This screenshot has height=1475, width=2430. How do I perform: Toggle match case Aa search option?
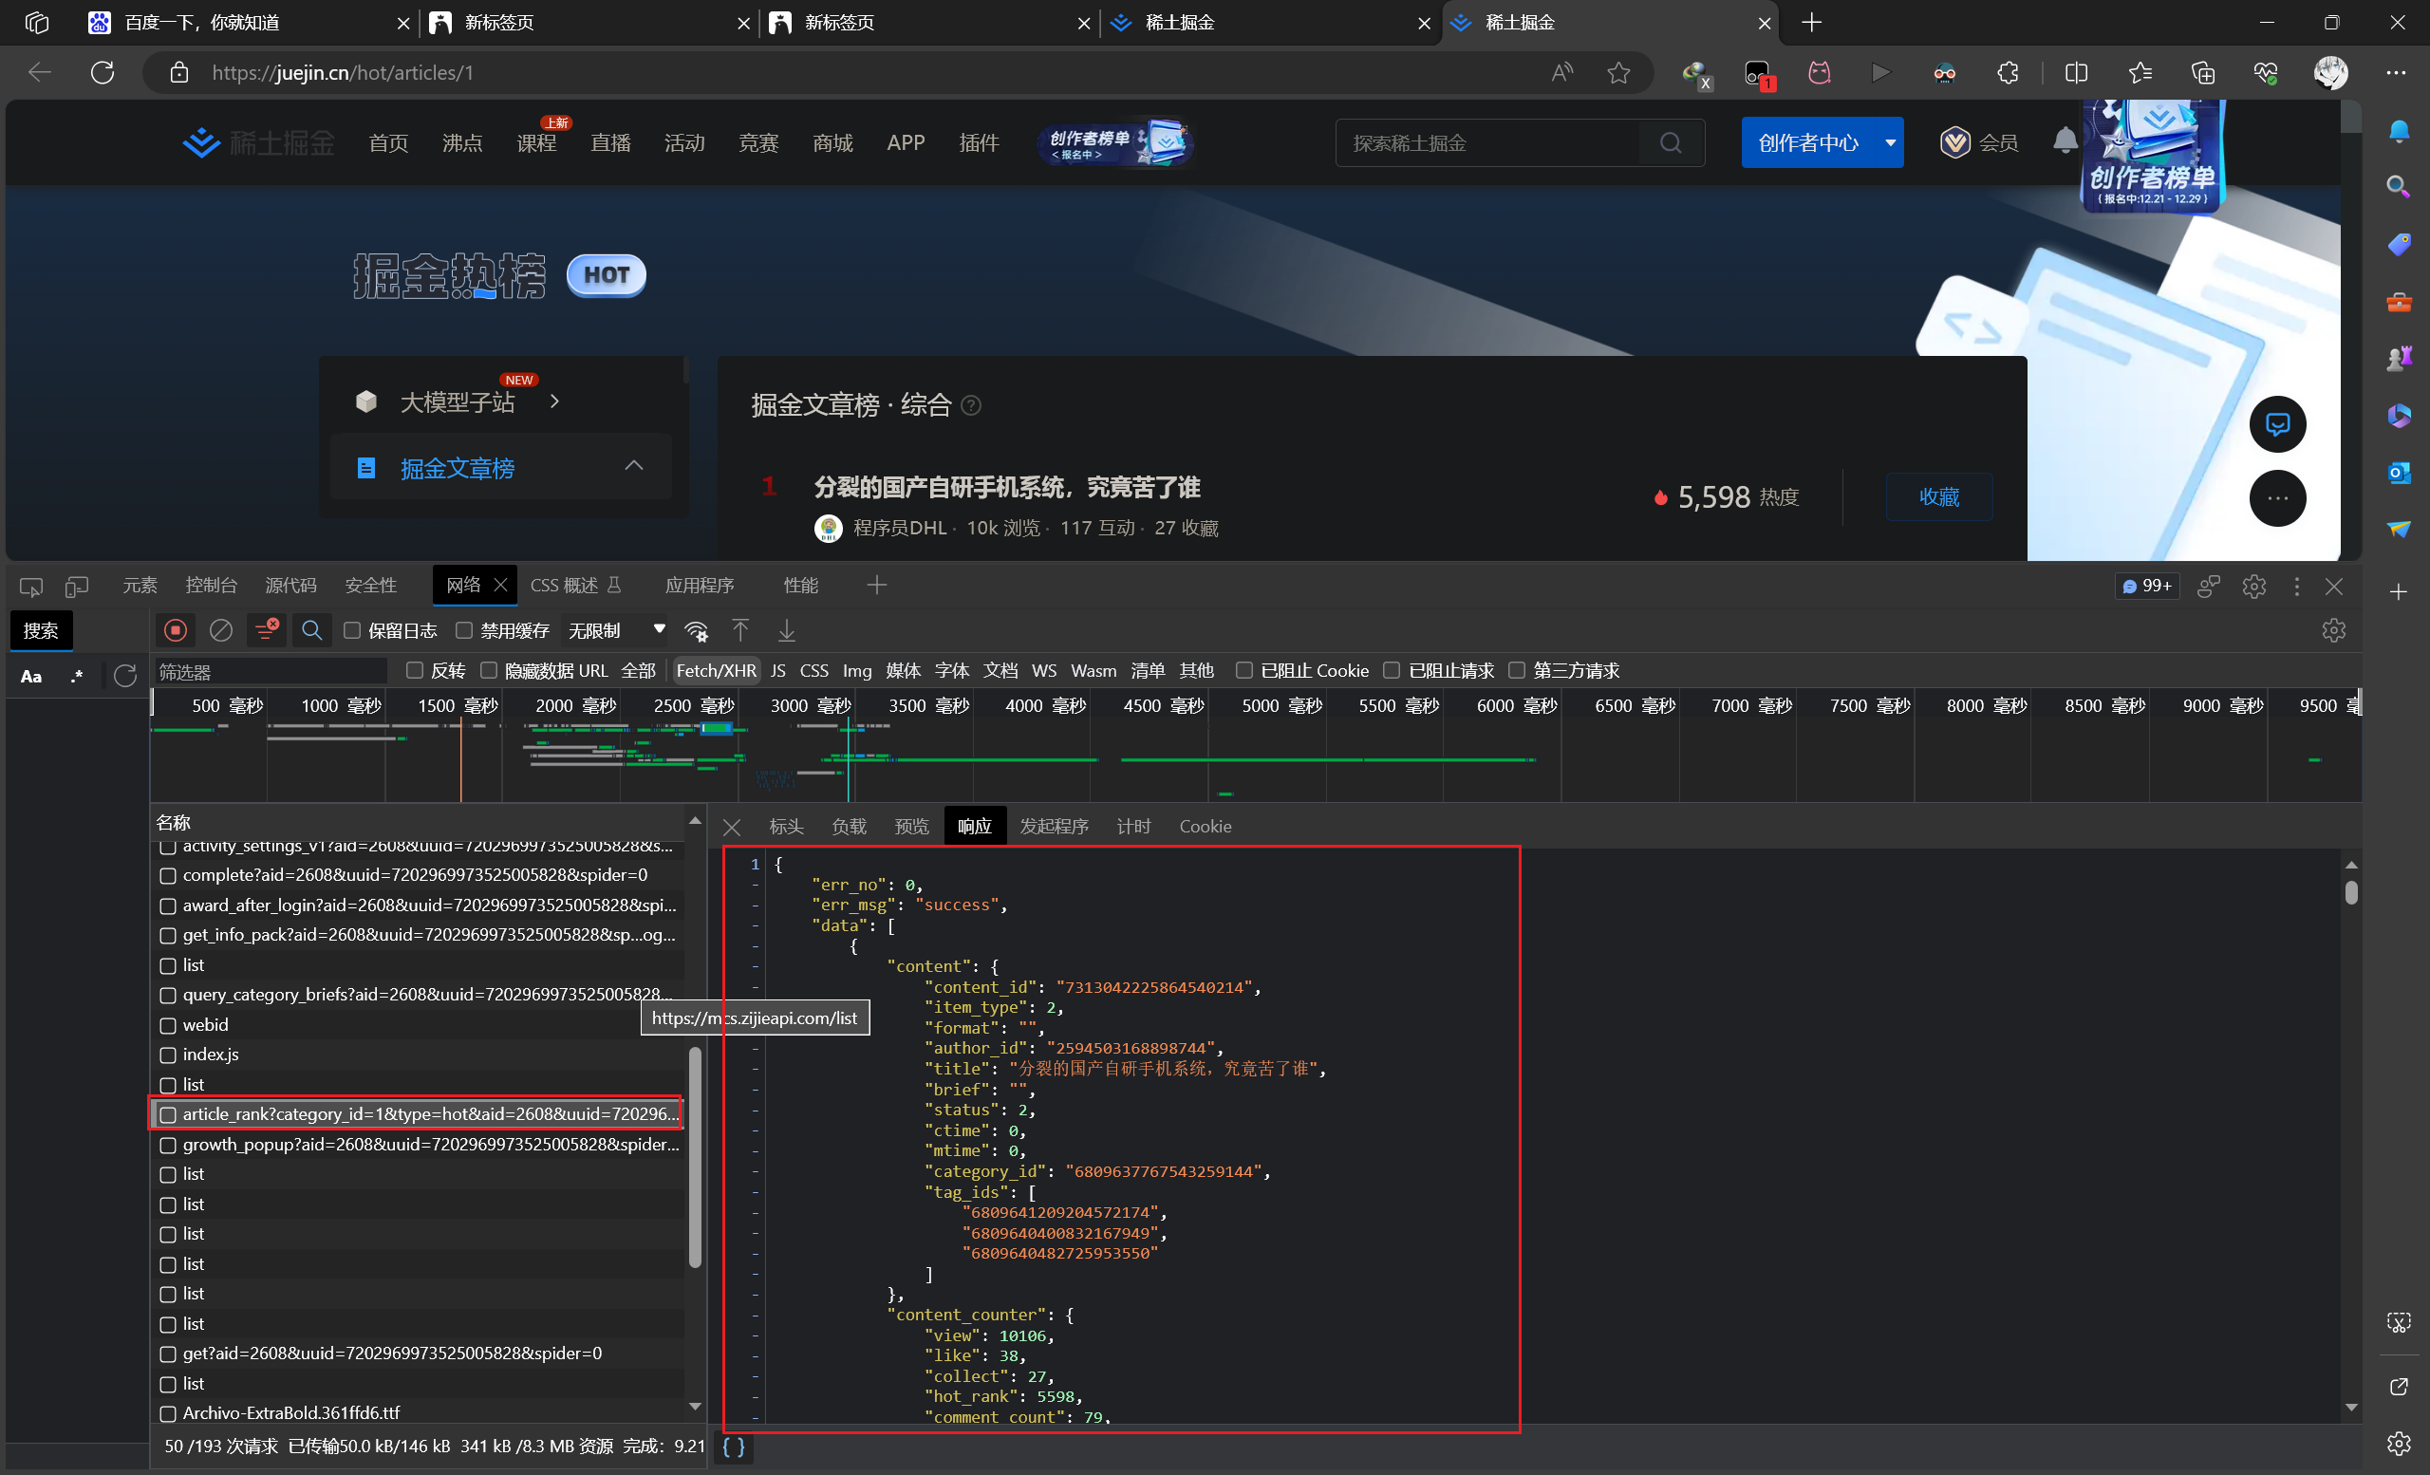pos(31,677)
